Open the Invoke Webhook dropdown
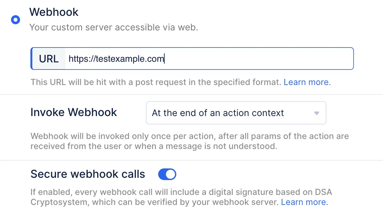The height and width of the screenshot is (214, 383). (x=236, y=113)
